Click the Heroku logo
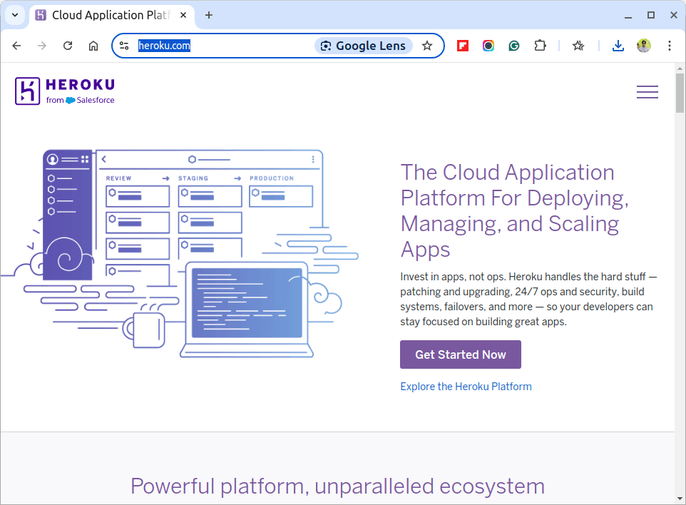This screenshot has width=686, height=505. pyautogui.click(x=65, y=91)
